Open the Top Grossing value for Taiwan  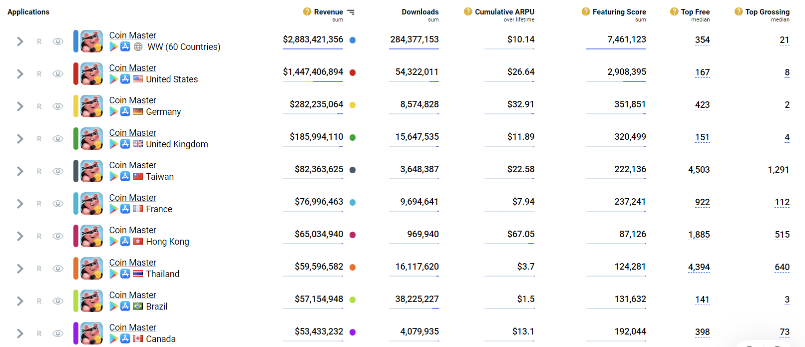pyautogui.click(x=778, y=170)
